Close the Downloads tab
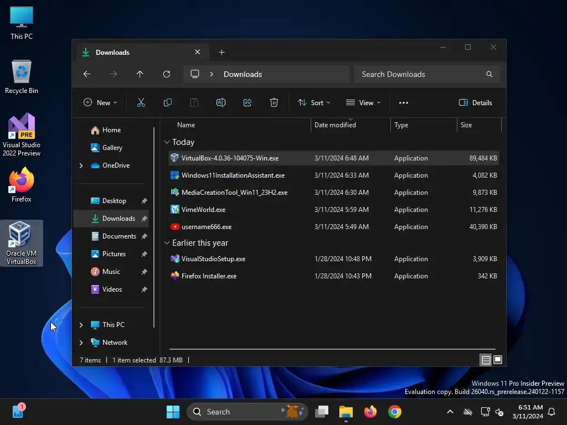The image size is (567, 425). (x=198, y=52)
